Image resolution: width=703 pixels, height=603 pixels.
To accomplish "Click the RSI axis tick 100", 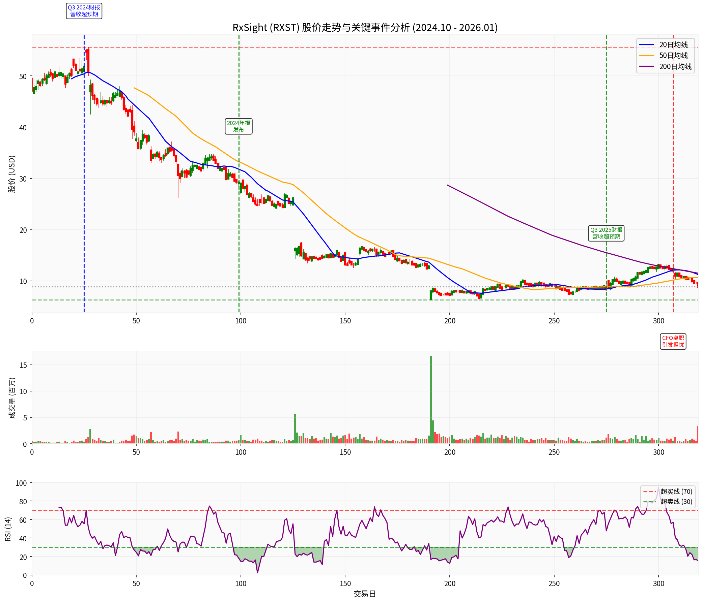I will click(21, 483).
